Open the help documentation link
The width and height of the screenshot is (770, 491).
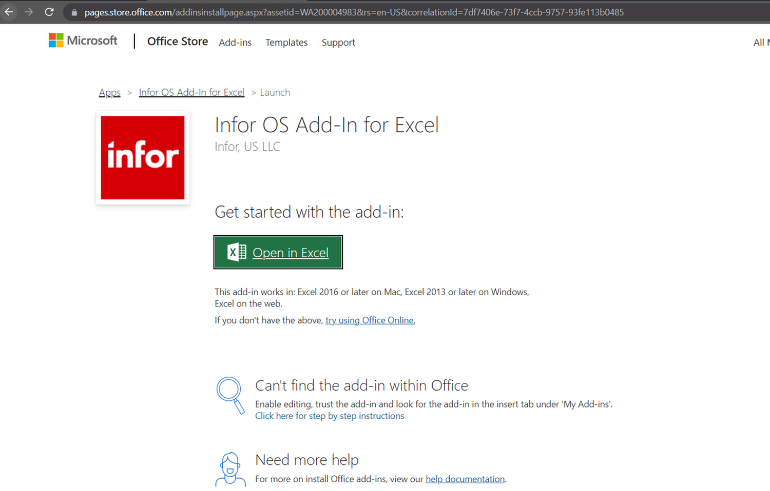pos(465,479)
